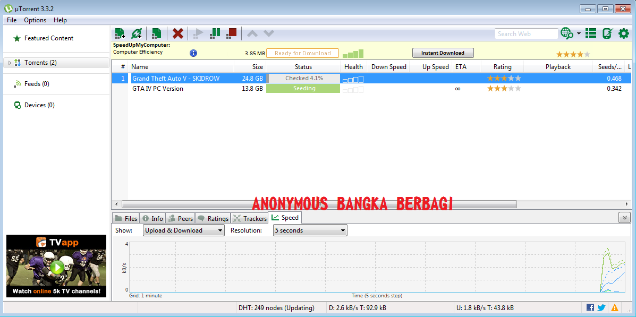
Task: Sort by the ETA column header
Action: (467, 67)
